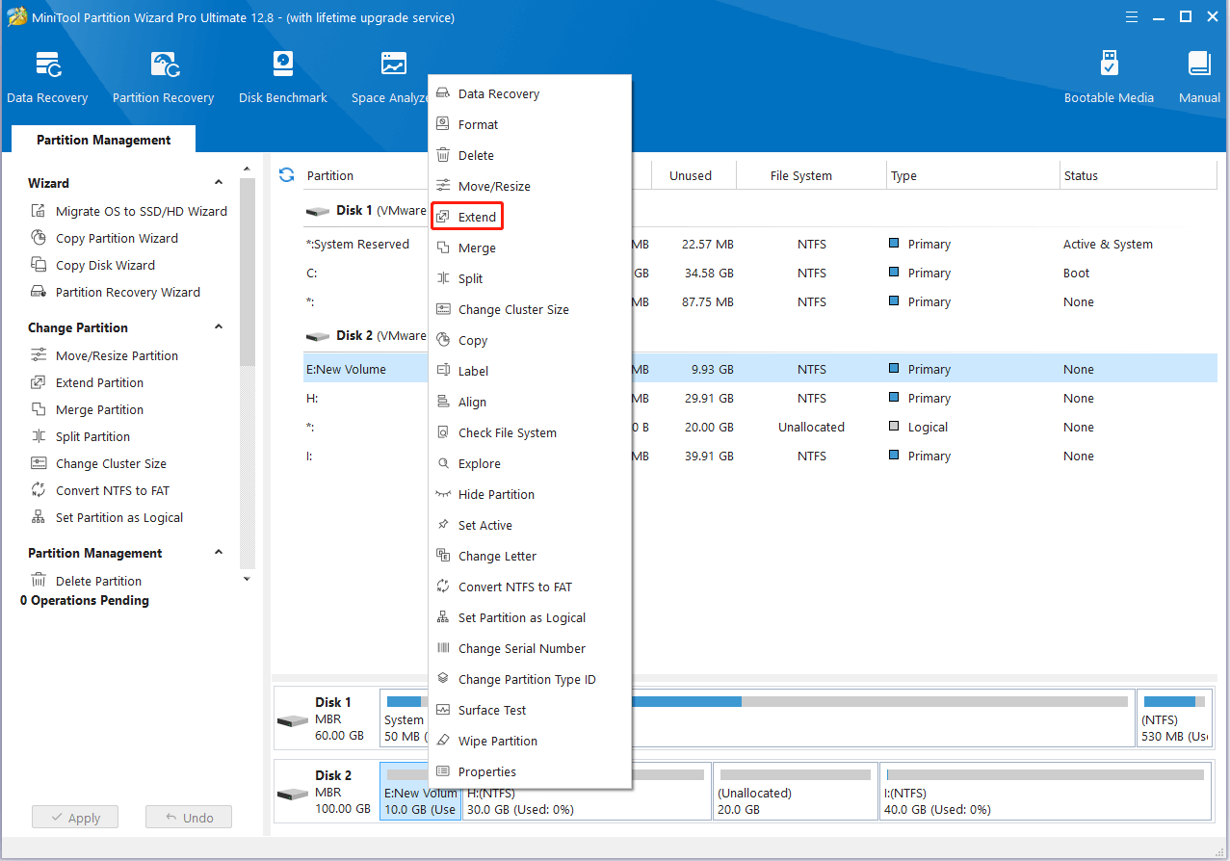Collapse the Partition Management sidebar group
The image size is (1230, 861).
(219, 553)
